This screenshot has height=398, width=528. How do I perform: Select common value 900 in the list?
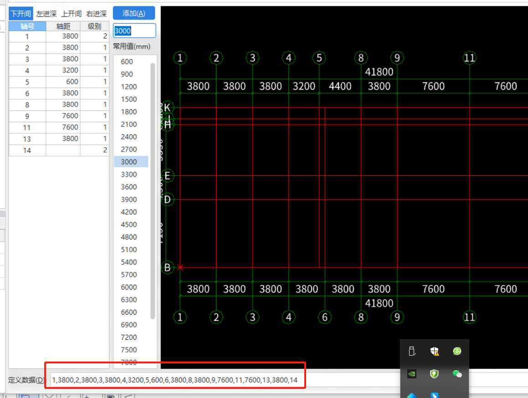(x=127, y=74)
